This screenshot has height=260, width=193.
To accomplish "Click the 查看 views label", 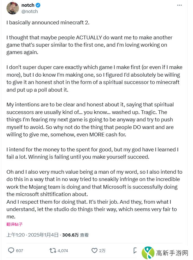I will point(84,235).
